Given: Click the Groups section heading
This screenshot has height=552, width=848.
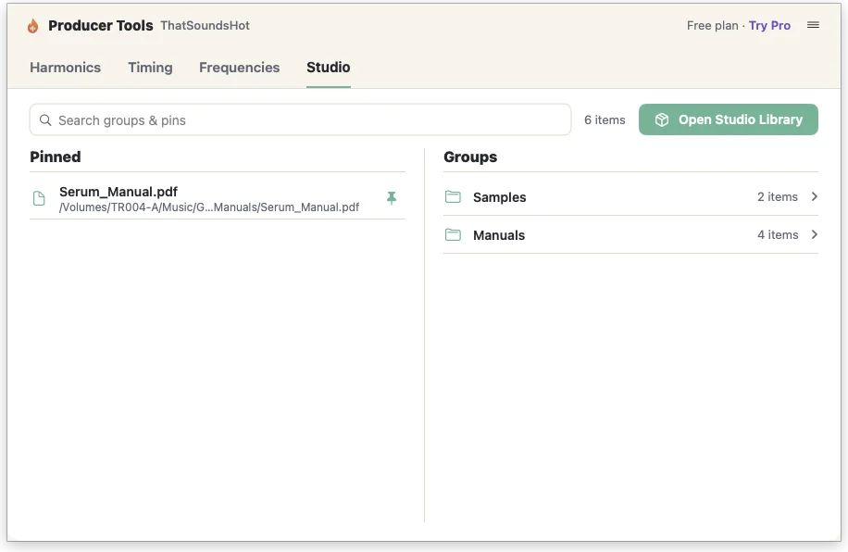Looking at the screenshot, I should pyautogui.click(x=470, y=157).
